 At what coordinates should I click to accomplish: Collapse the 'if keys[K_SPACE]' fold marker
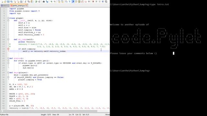(x=8, y=77)
